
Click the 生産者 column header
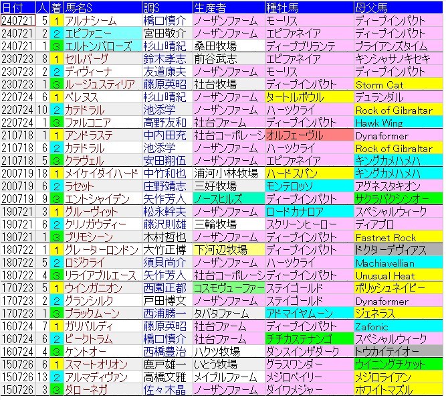(229, 7)
